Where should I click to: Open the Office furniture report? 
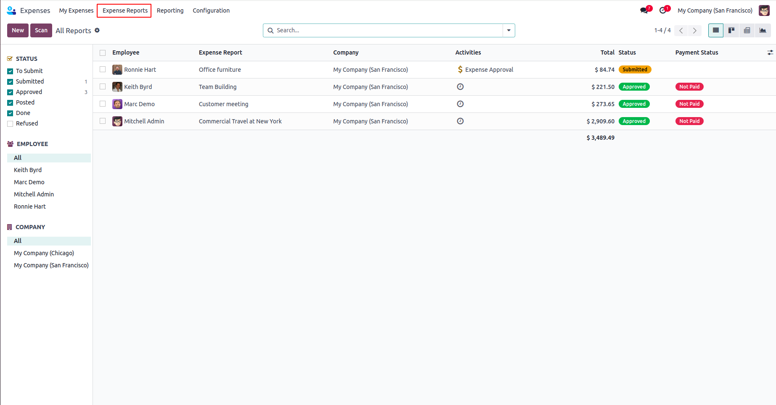coord(220,70)
